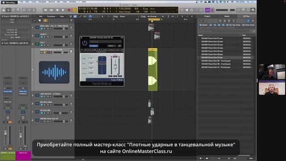Toggle the plugin power bypass button
This screenshot has height=161, width=286.
tap(84, 43)
